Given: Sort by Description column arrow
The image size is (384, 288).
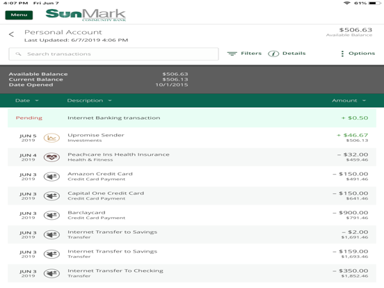Looking at the screenshot, I should click(x=110, y=100).
